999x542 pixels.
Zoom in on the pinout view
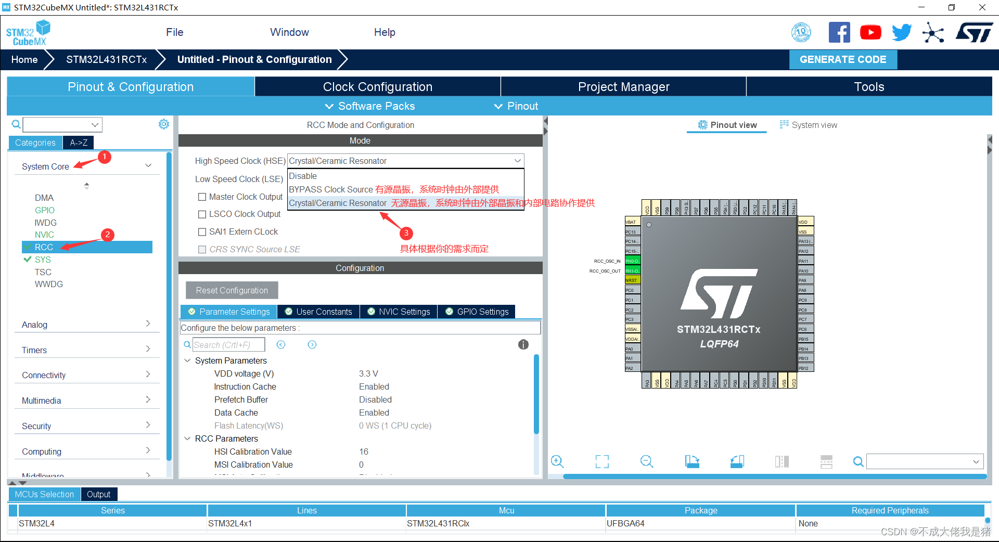coord(557,461)
